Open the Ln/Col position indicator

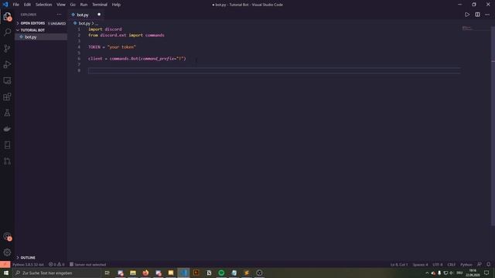click(x=399, y=264)
